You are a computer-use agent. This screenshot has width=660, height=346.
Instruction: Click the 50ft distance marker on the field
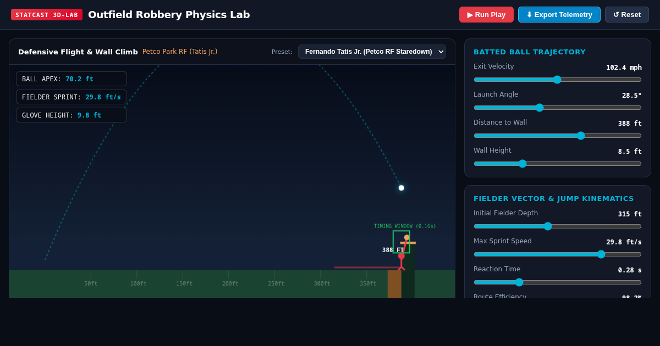[x=91, y=284]
